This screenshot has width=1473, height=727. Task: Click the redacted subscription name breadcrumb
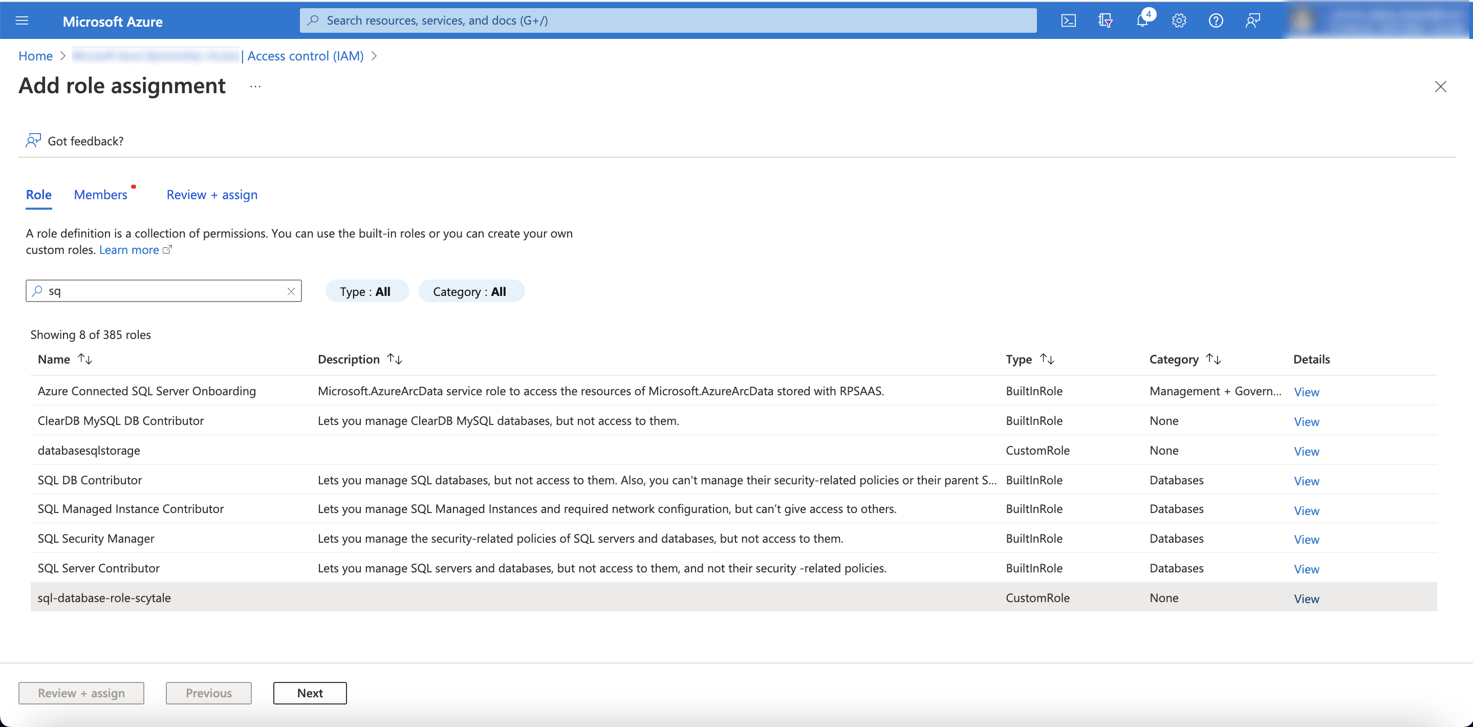[x=156, y=55]
